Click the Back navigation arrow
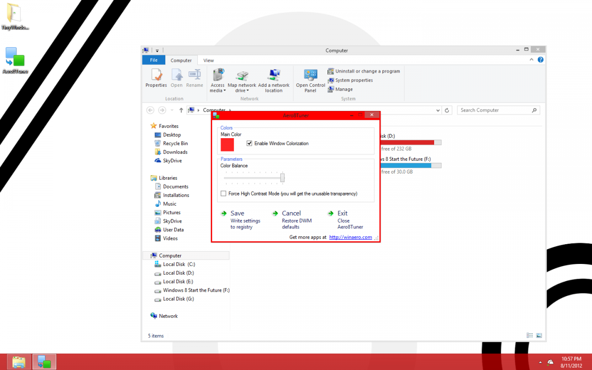Image resolution: width=592 pixels, height=370 pixels. pyautogui.click(x=150, y=111)
